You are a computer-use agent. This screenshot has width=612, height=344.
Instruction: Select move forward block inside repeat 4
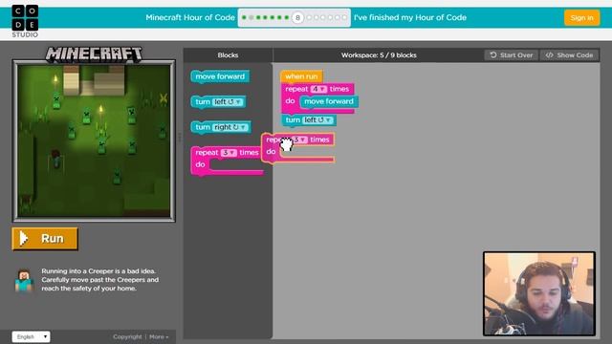tap(329, 101)
